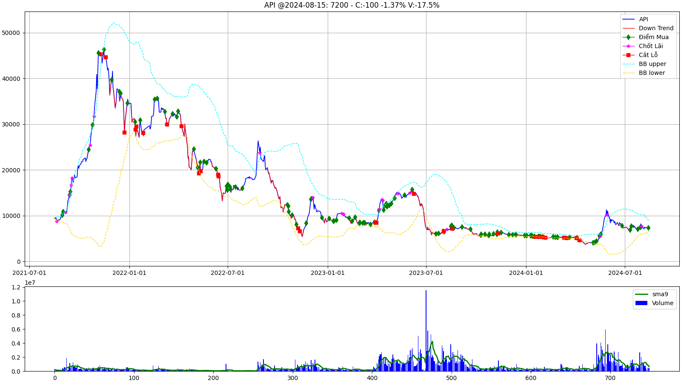Screen dimensions: 681x383
Task: Click the volume x-axis label 100
Action: 134,378
